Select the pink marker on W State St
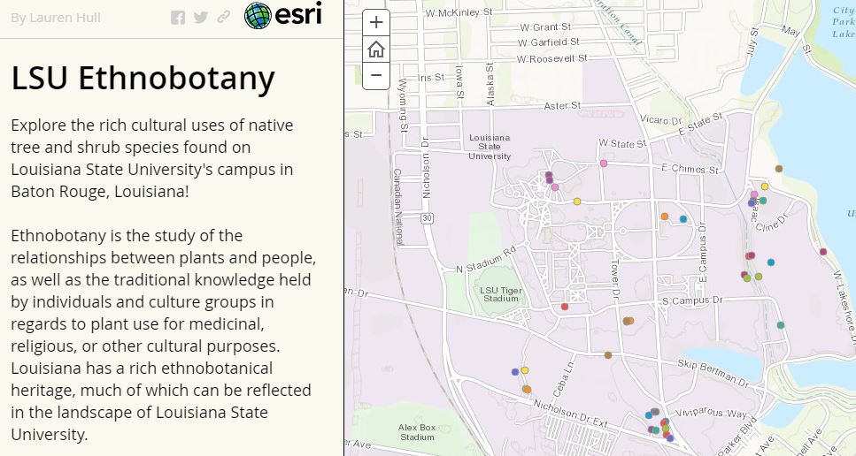The image size is (856, 456). [604, 163]
